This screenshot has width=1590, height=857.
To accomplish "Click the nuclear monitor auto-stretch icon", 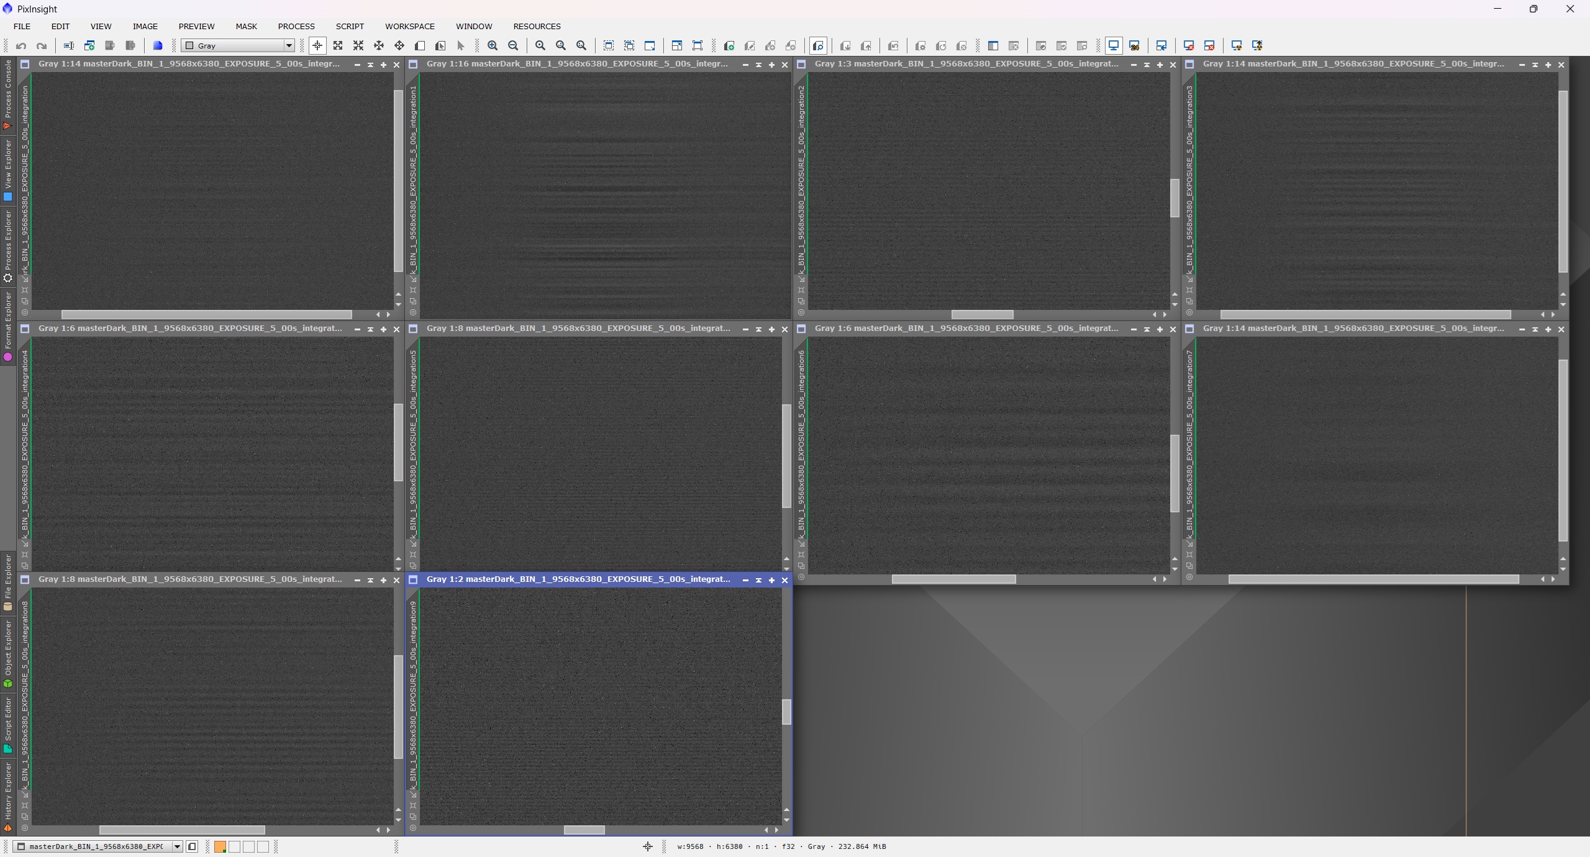I will point(1237,45).
